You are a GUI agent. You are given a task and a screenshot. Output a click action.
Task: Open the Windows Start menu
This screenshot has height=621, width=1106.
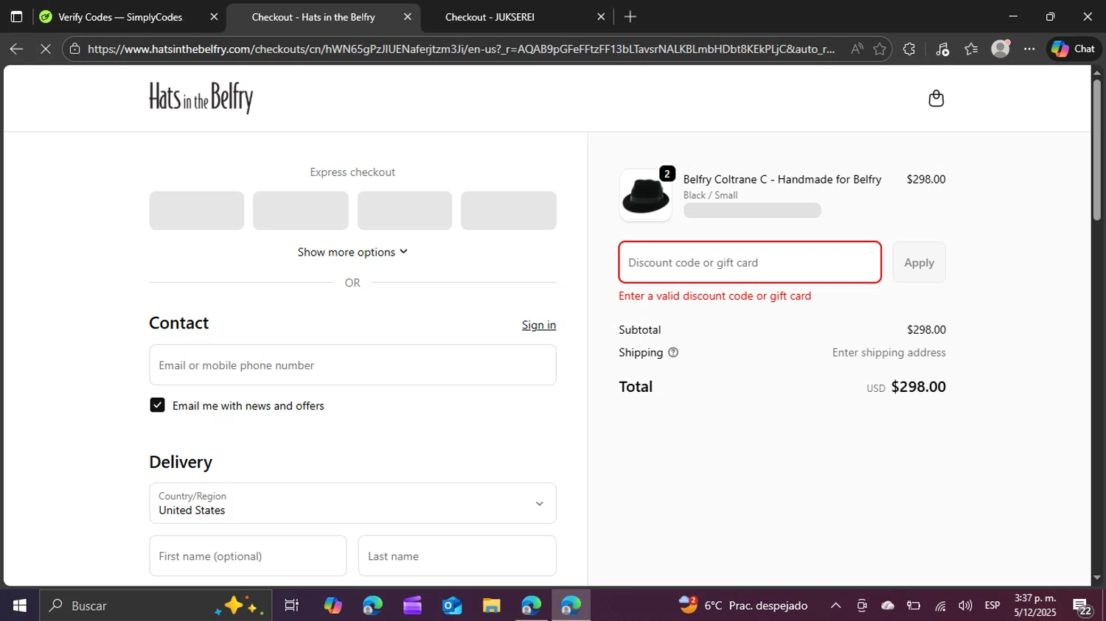click(20, 606)
